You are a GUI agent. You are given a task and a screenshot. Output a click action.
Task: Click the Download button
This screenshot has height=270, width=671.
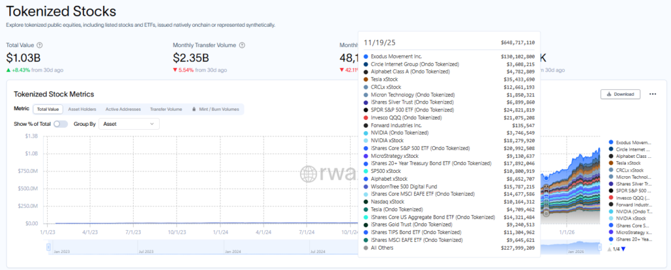click(x=620, y=94)
